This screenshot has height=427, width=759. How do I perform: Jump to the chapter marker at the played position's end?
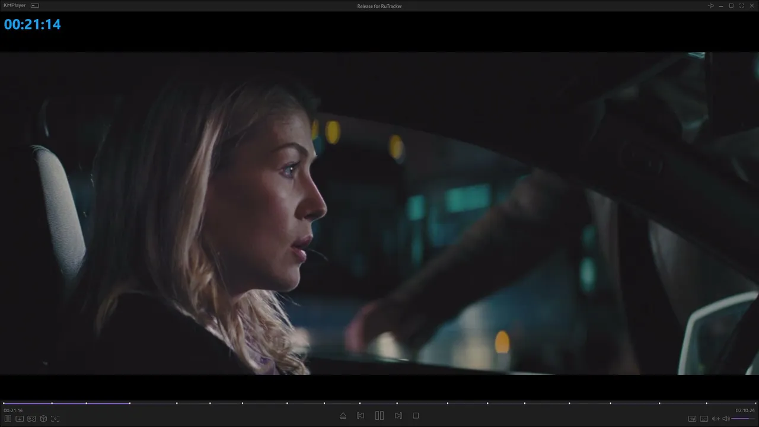pyautogui.click(x=130, y=403)
